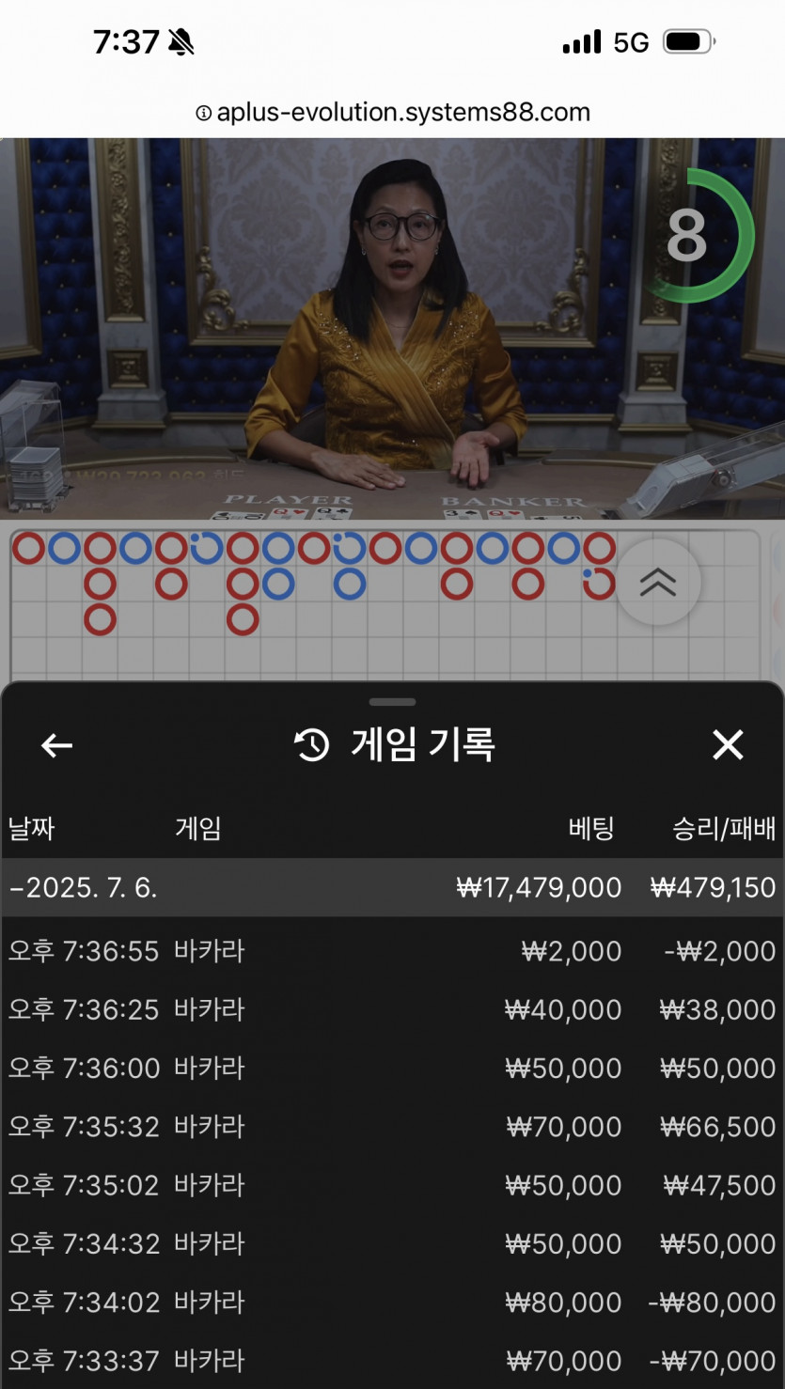Expand the roadmap with the double chevron
785x1389 pixels.
pyautogui.click(x=657, y=583)
